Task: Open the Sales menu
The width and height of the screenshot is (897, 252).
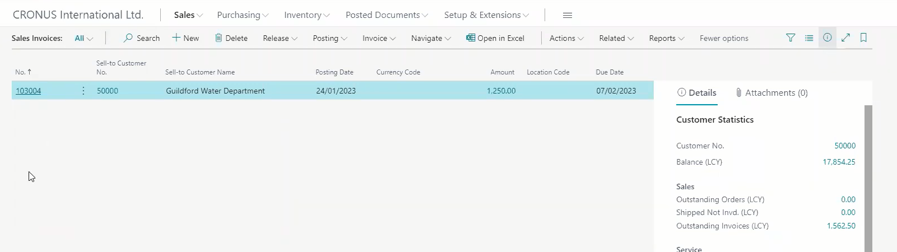Action: (x=188, y=15)
